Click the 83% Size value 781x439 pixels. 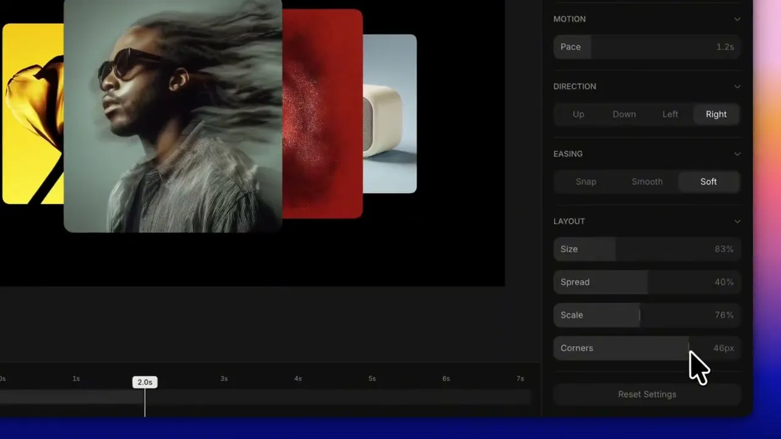[724, 249]
